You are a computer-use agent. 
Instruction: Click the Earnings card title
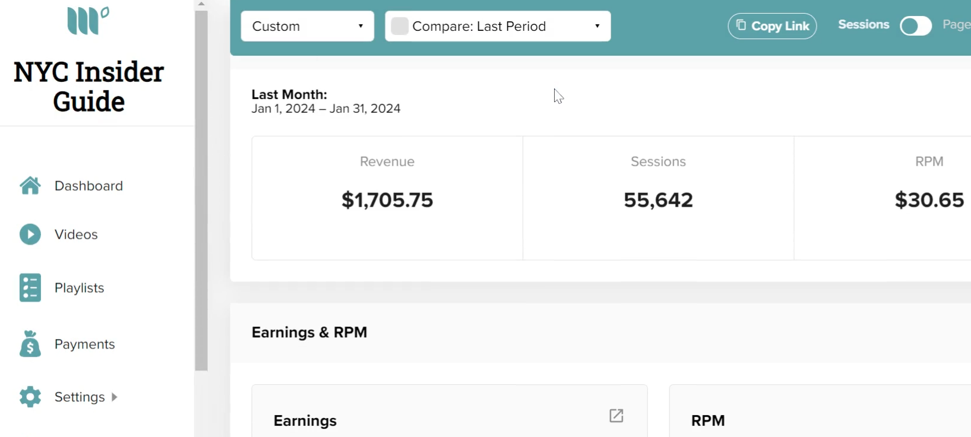point(305,421)
